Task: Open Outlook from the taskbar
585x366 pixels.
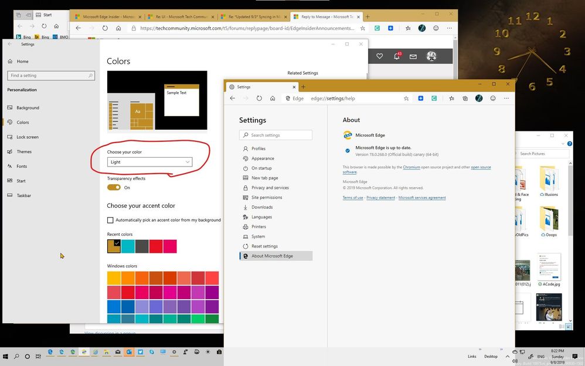Action: 129,352
